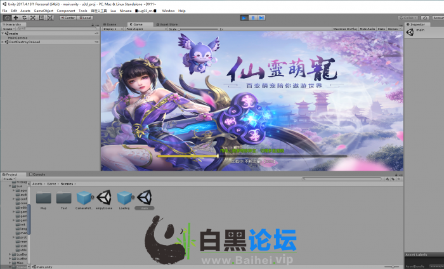Screen dimensions: 444x269
Task: Toggle the Local handle rotation button
Action: click(85, 18)
